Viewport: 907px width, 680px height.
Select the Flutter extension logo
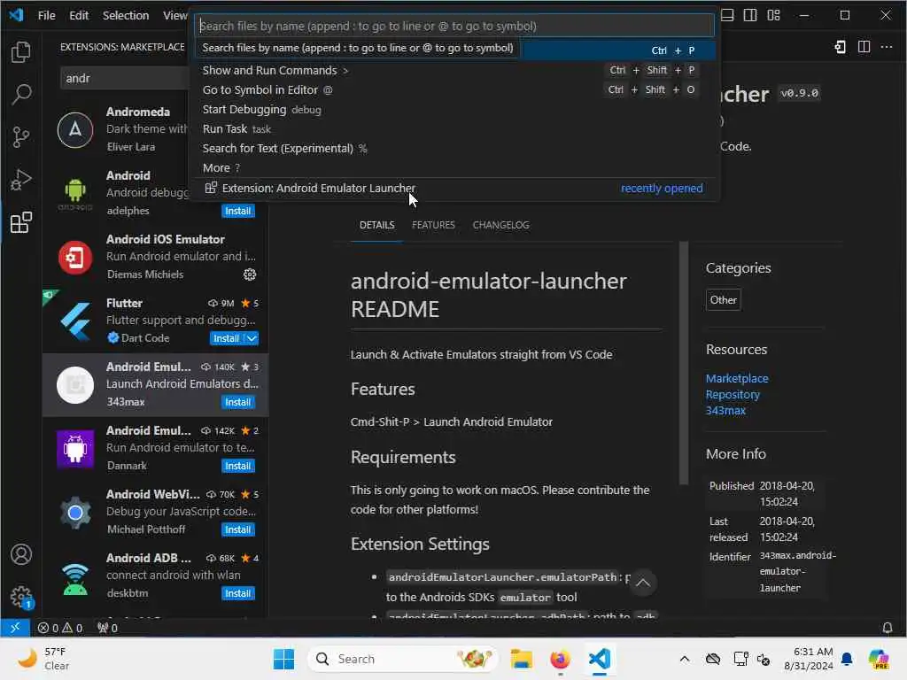(75, 321)
